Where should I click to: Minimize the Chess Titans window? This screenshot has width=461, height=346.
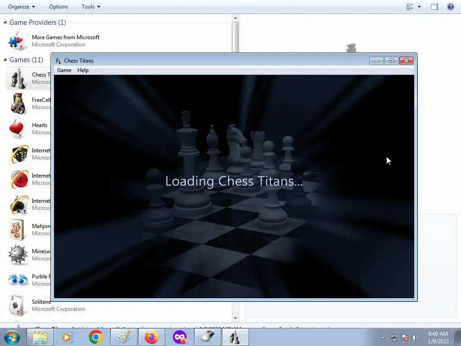point(376,61)
